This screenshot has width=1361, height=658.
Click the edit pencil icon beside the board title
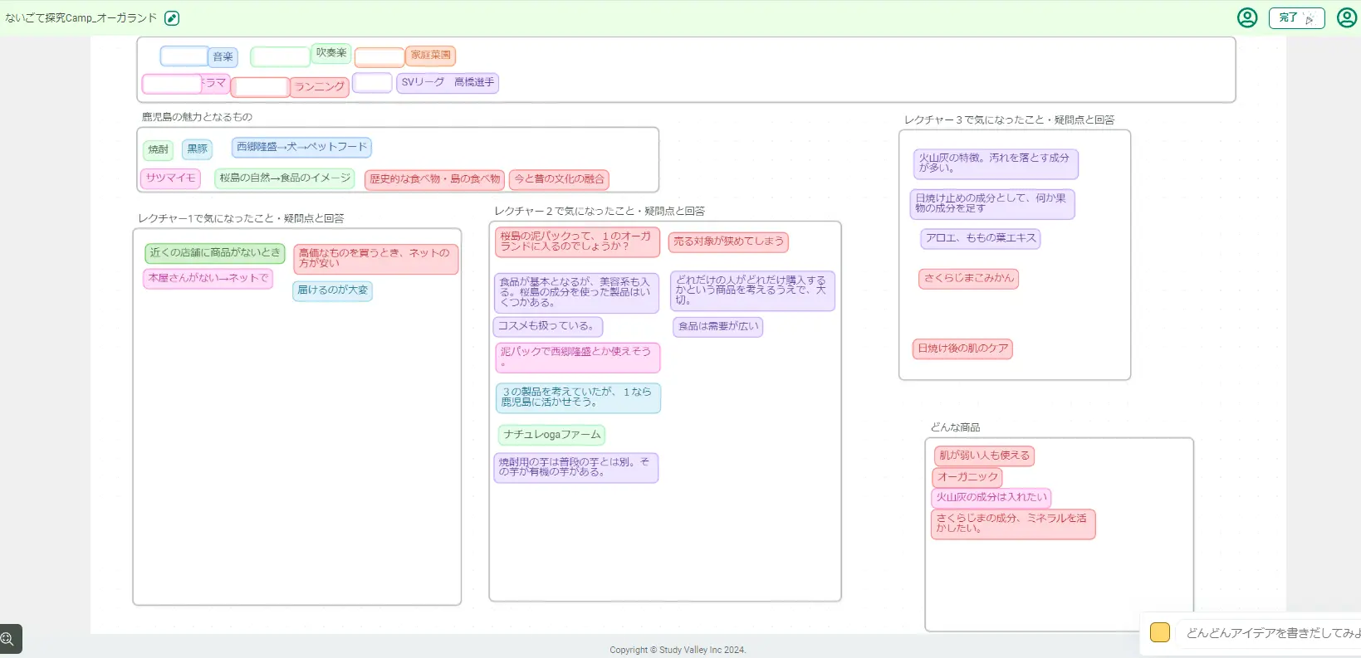(x=172, y=18)
